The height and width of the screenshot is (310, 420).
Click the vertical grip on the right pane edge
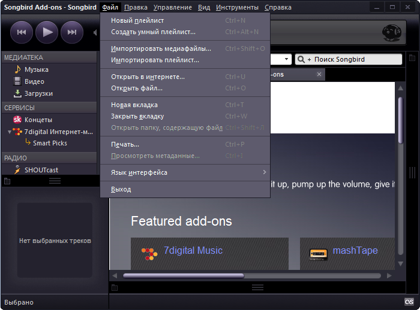412,172
